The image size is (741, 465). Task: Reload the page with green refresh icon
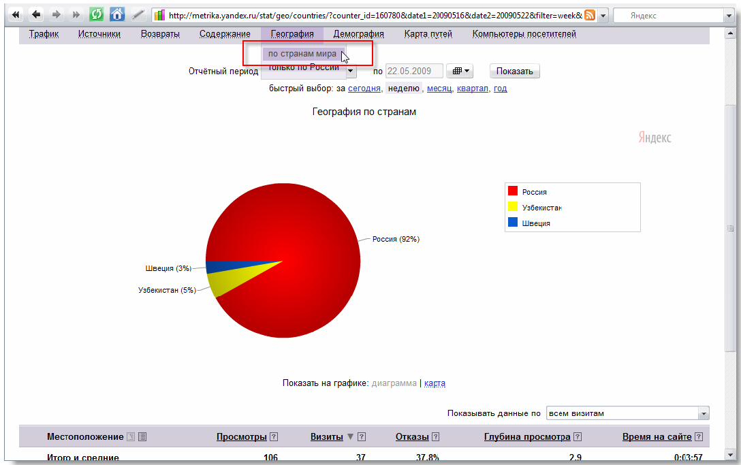point(97,15)
